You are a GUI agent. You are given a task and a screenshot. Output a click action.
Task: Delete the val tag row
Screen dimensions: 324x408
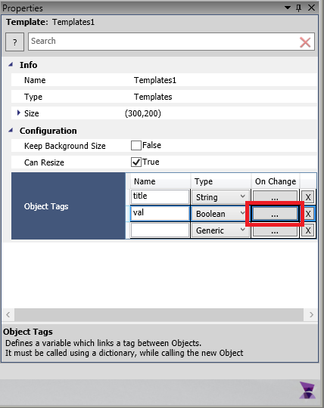[308, 214]
